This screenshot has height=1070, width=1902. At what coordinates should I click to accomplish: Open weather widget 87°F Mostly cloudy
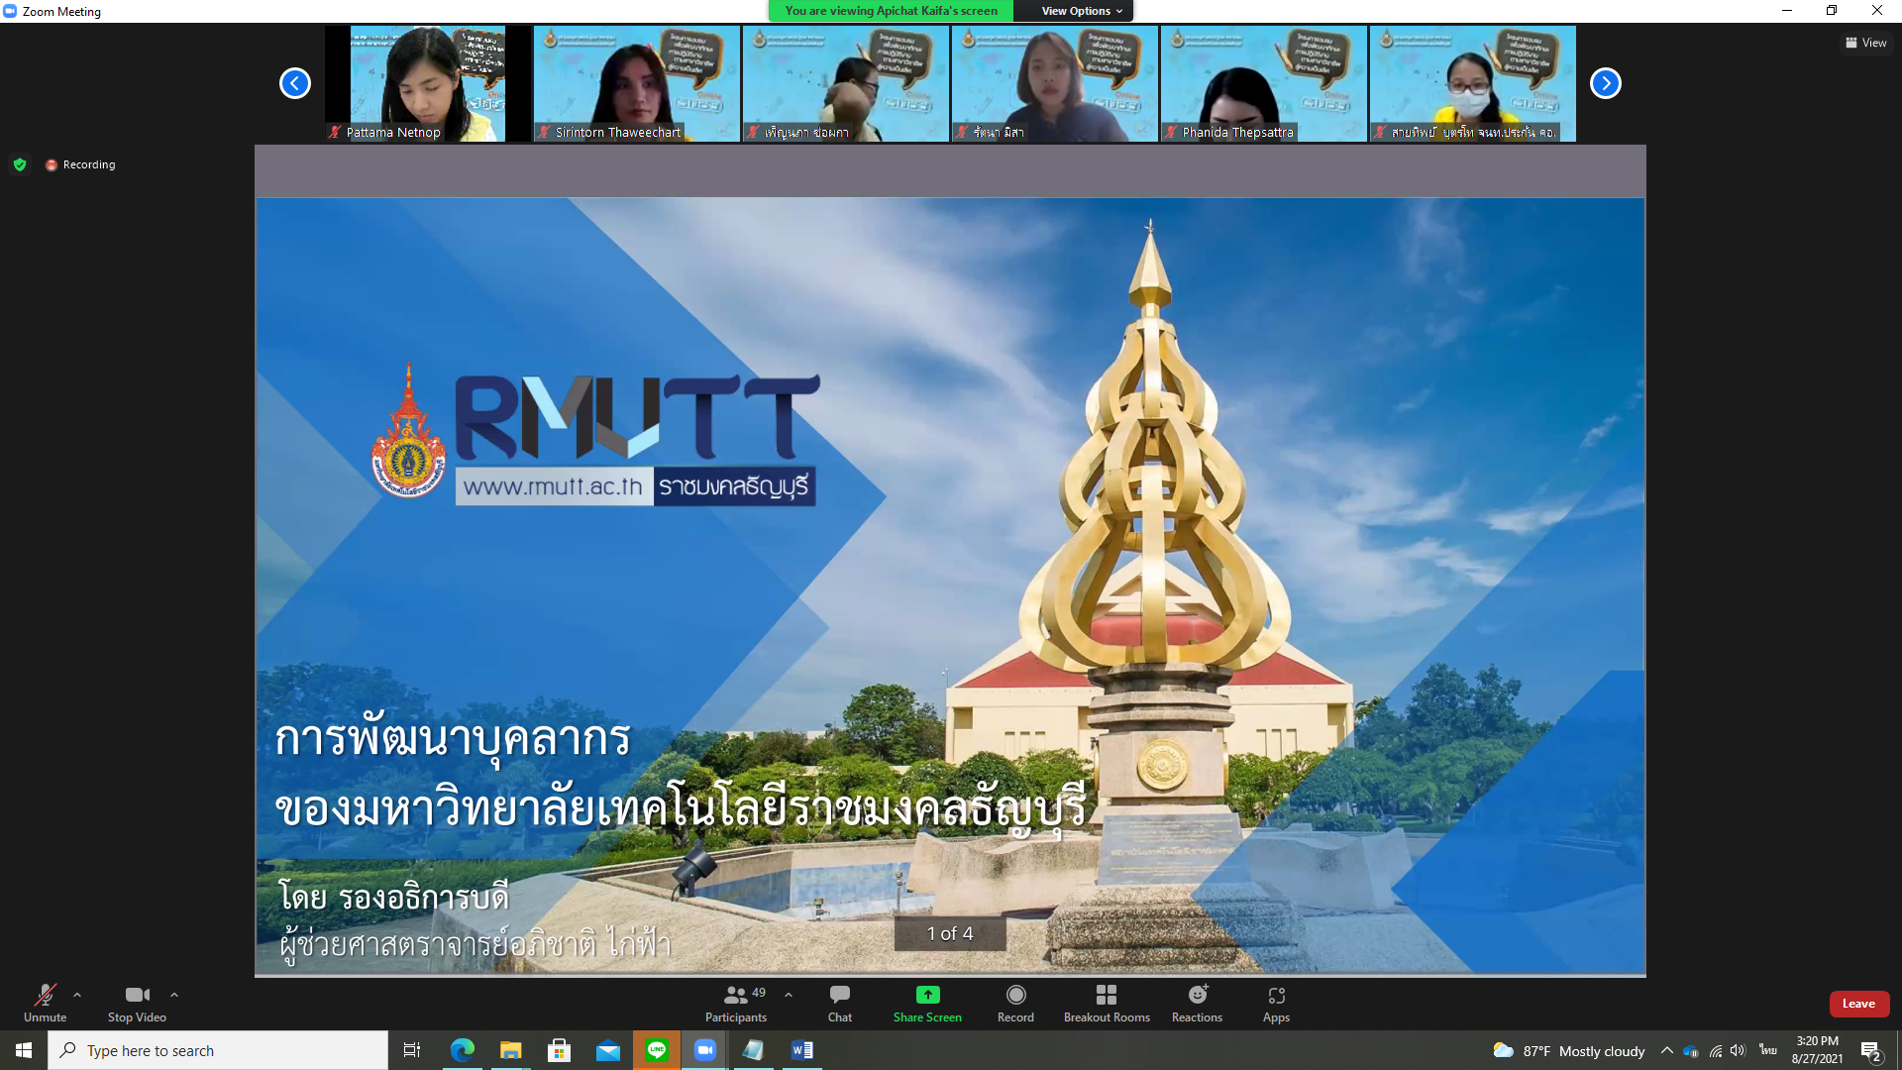1568,1050
